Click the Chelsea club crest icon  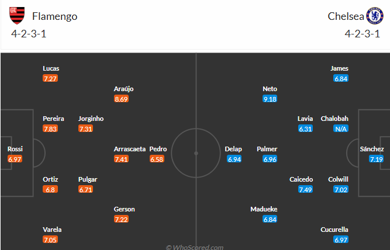point(375,16)
